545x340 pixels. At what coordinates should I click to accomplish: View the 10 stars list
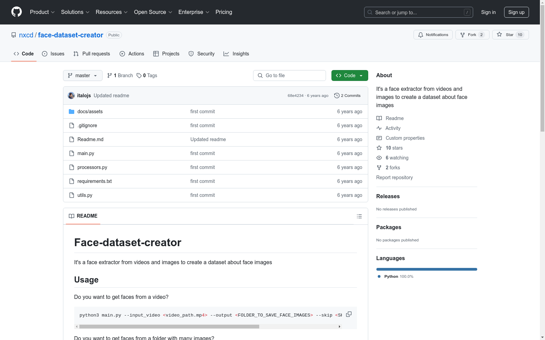[390, 148]
